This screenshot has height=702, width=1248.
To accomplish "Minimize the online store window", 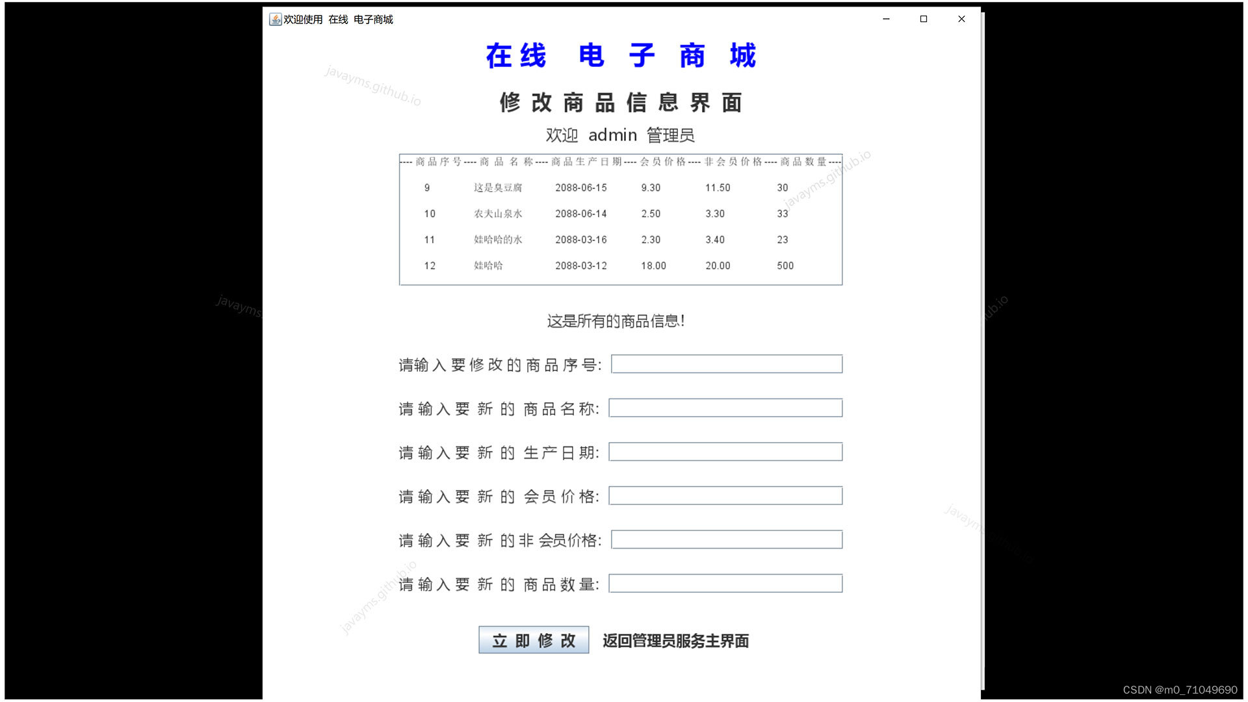I will pyautogui.click(x=886, y=19).
